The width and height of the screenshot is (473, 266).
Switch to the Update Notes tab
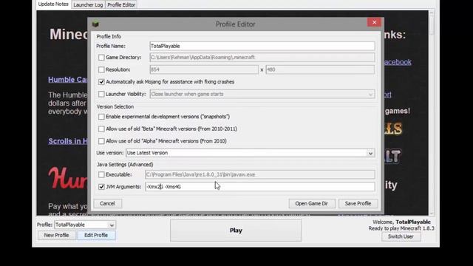53,4
